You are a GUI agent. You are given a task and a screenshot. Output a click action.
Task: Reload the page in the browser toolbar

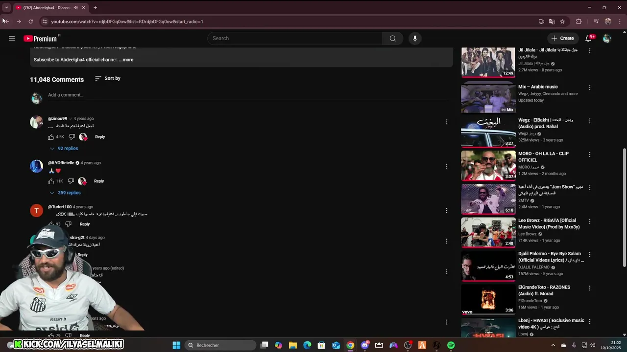click(30, 22)
